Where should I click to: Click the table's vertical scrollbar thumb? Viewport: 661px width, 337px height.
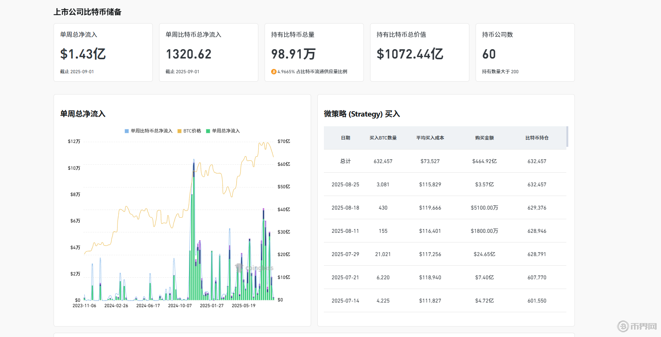pyautogui.click(x=567, y=137)
